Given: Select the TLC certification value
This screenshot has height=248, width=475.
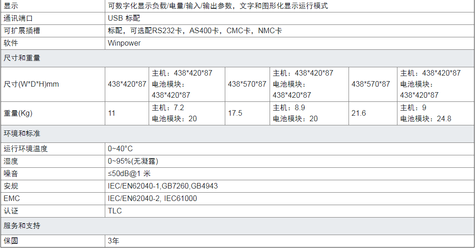Looking at the screenshot, I should (114, 211).
